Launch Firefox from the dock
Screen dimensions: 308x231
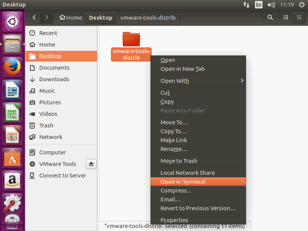12,67
